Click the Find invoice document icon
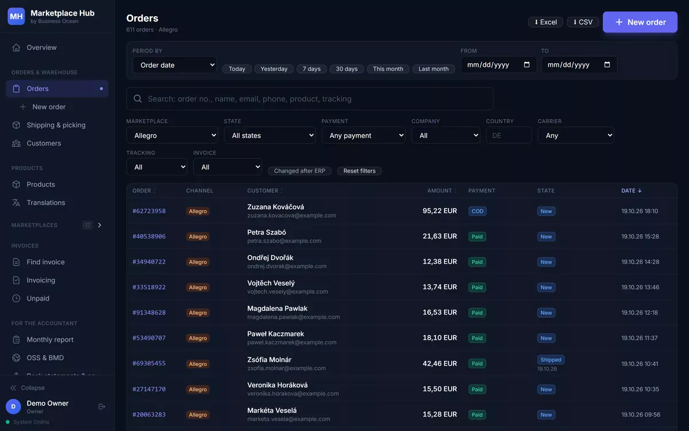 click(x=16, y=262)
